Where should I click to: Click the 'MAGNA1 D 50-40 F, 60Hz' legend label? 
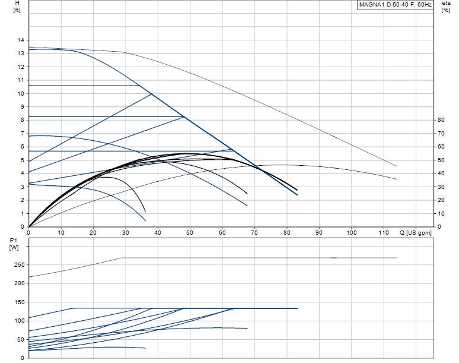pyautogui.click(x=395, y=4)
